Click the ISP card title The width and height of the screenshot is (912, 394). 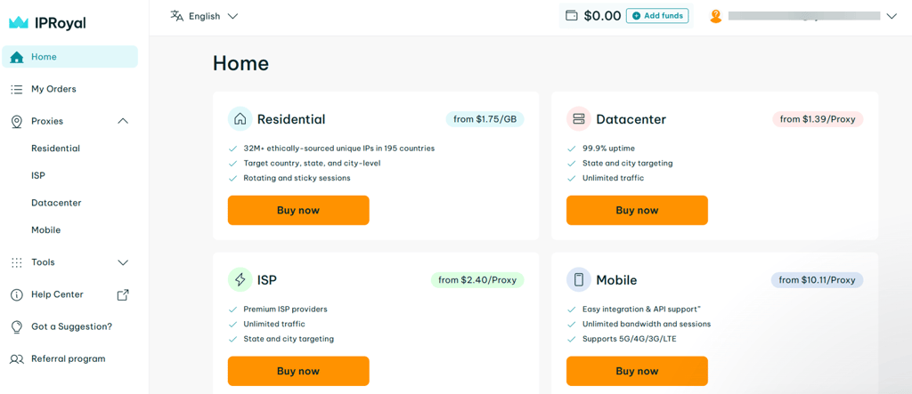267,281
